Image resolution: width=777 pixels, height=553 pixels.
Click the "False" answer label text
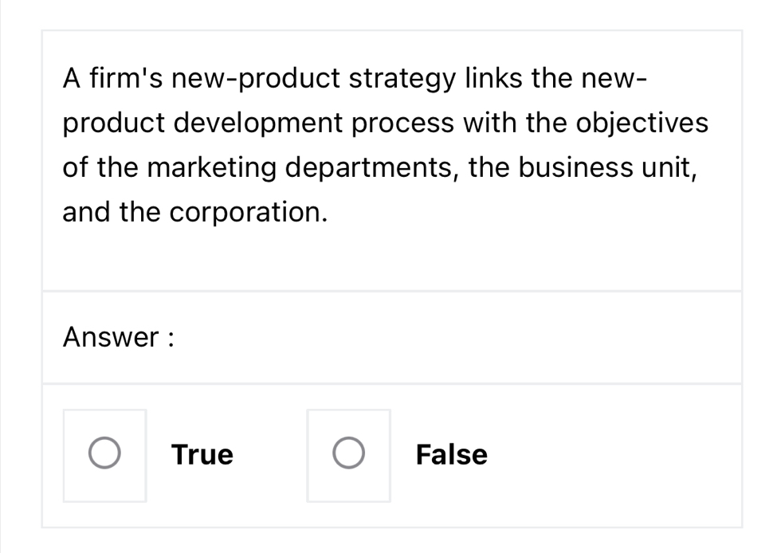(x=451, y=455)
